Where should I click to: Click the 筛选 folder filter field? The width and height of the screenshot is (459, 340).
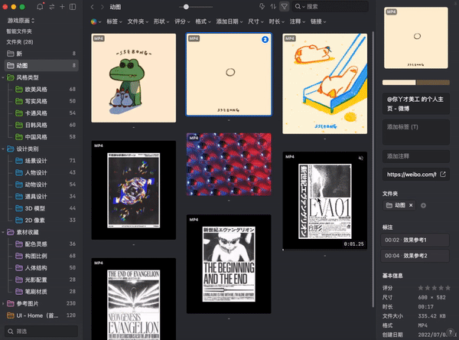click(x=41, y=332)
